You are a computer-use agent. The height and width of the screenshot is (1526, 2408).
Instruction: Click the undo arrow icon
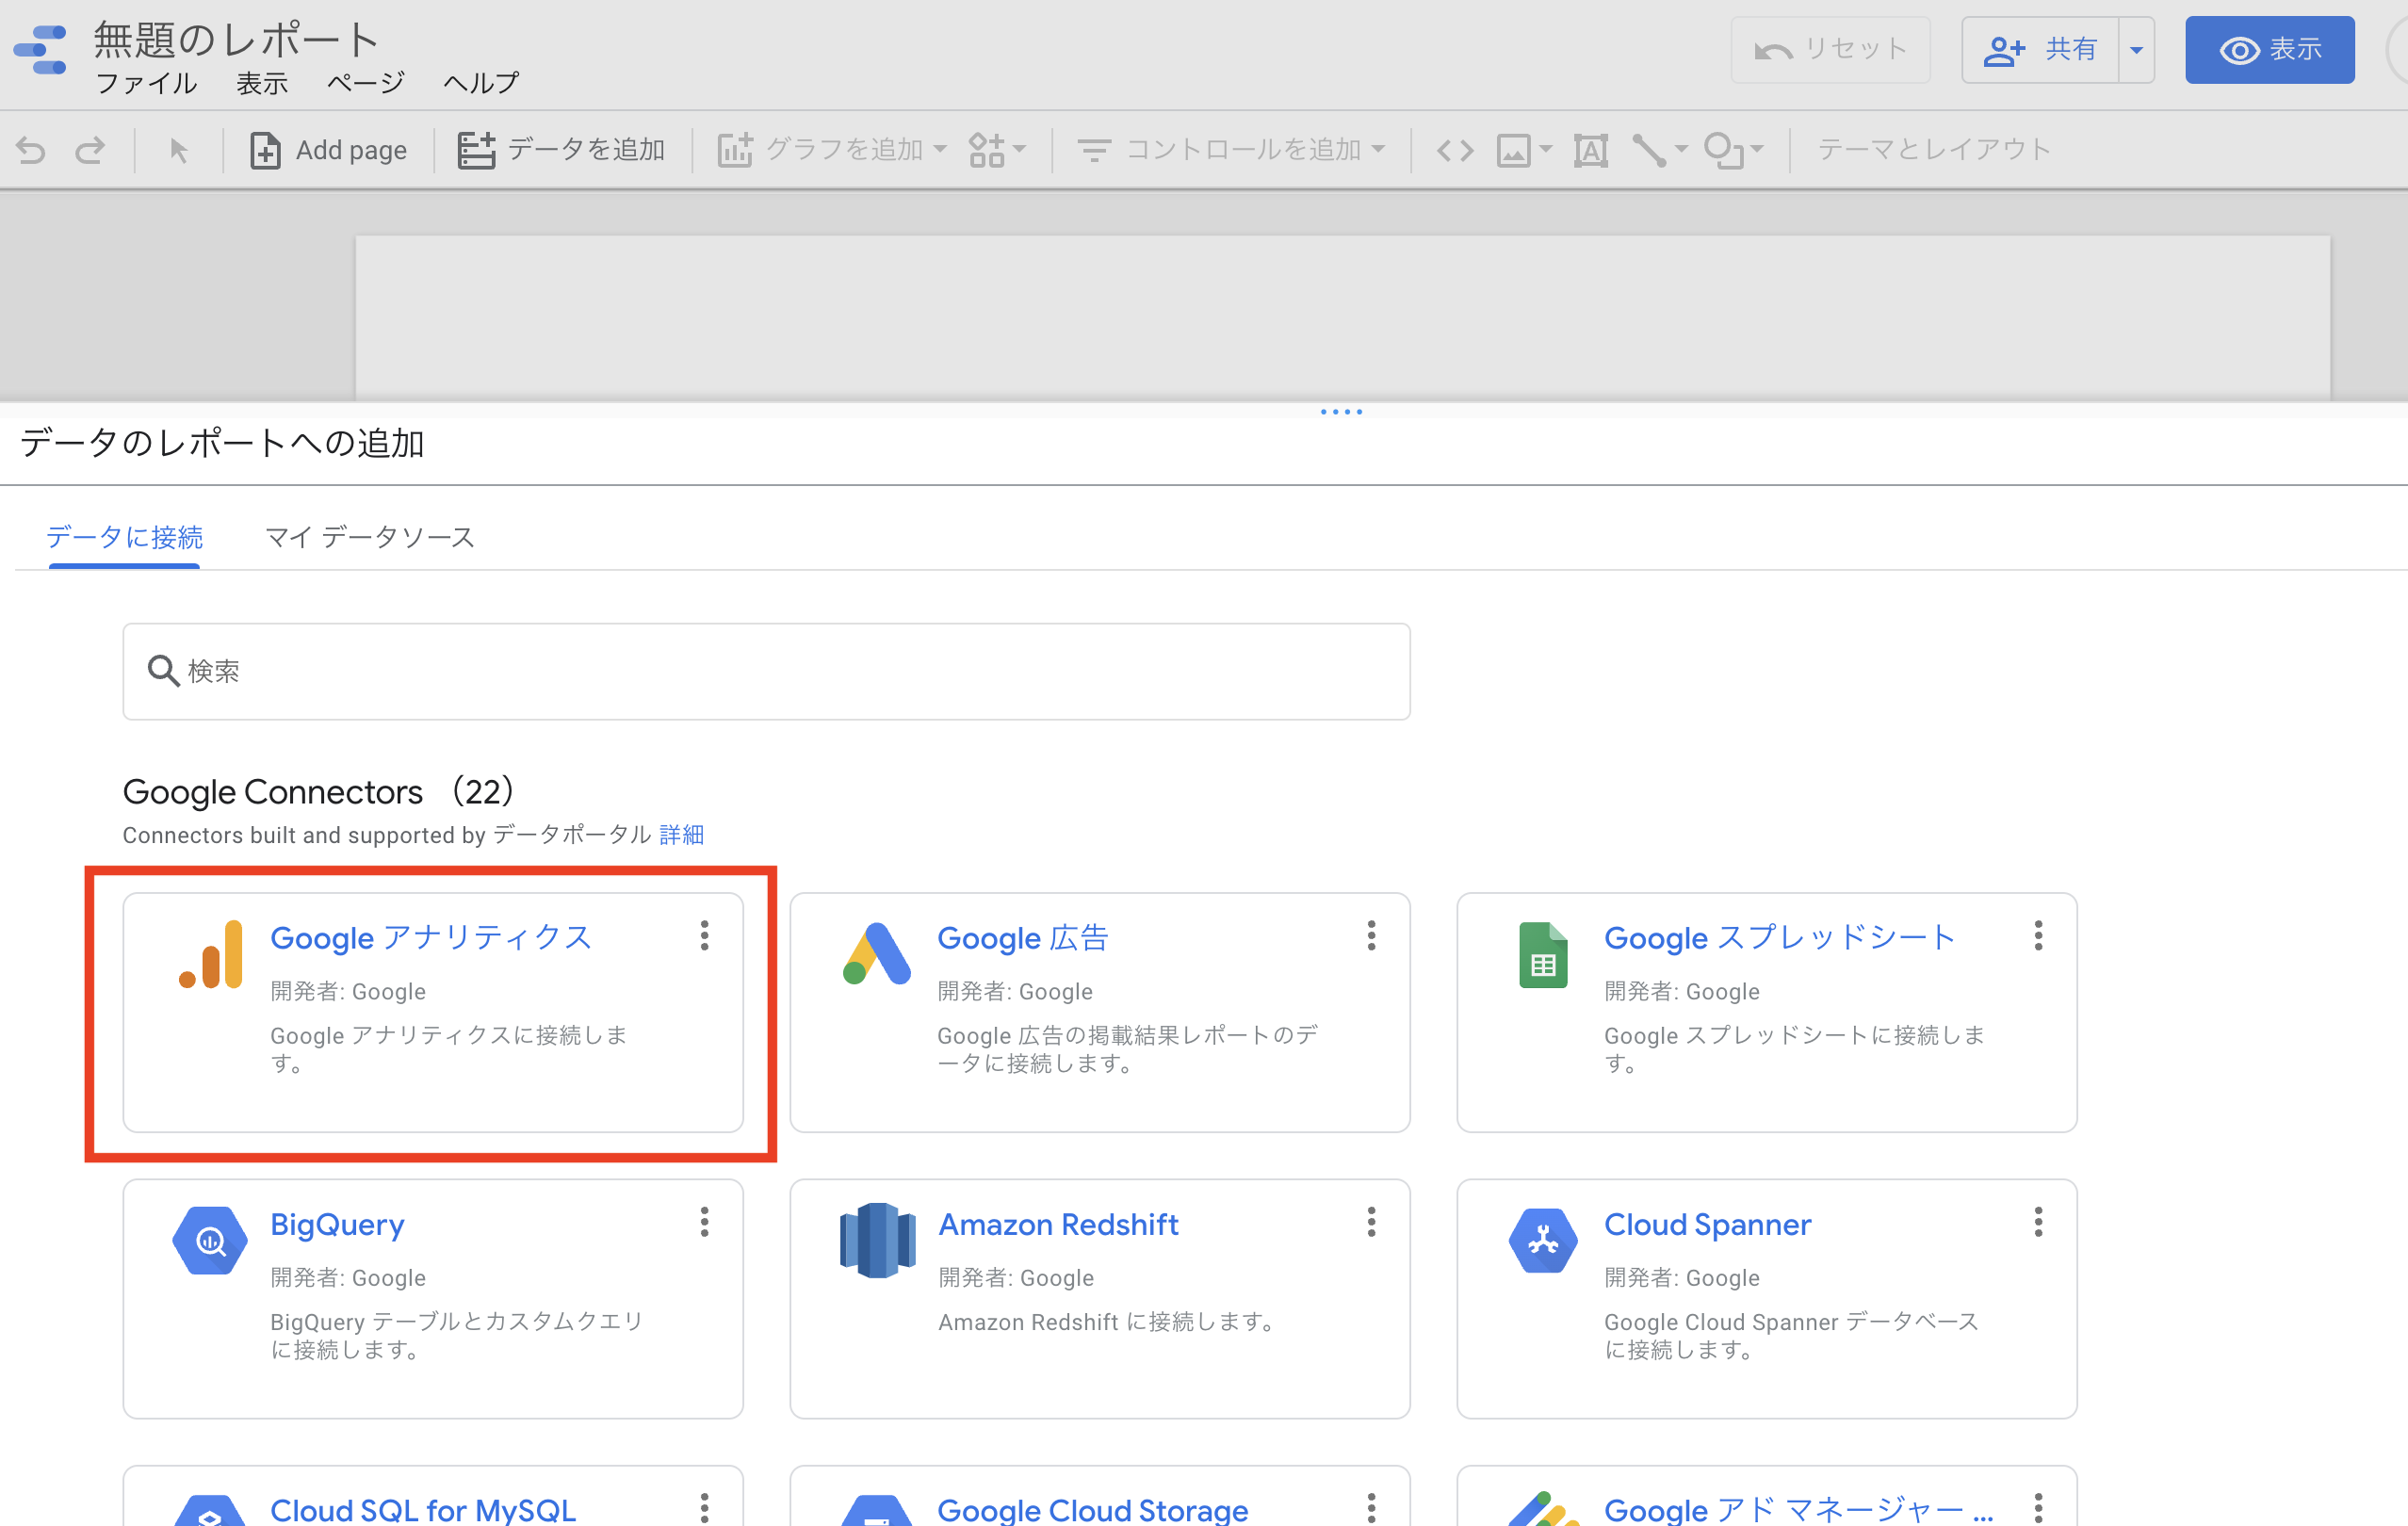coord(31,150)
